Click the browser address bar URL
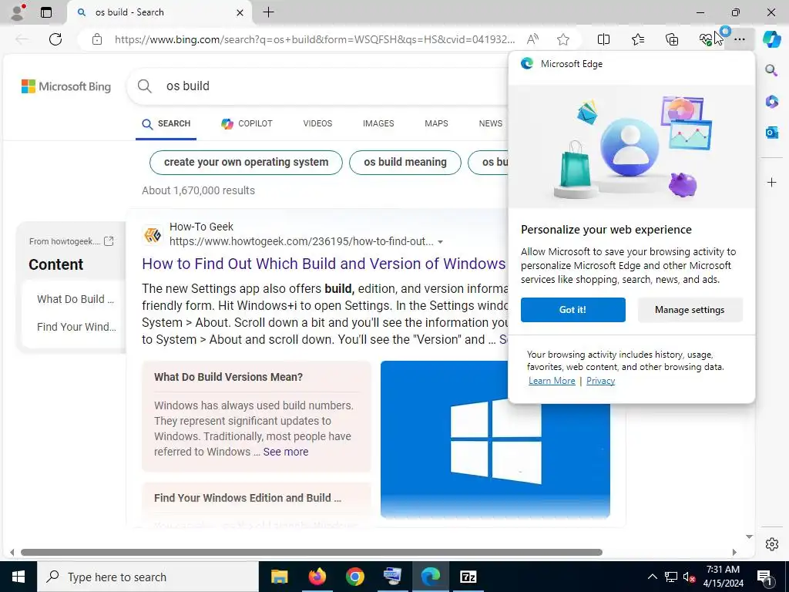 tap(314, 39)
